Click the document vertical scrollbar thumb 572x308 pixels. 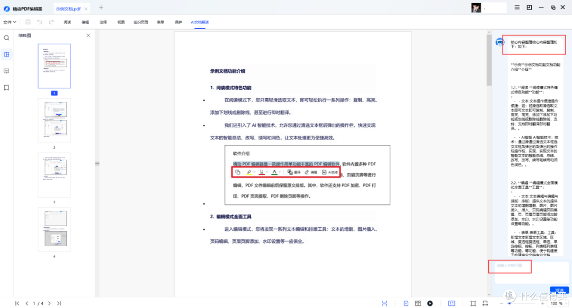pos(489,60)
